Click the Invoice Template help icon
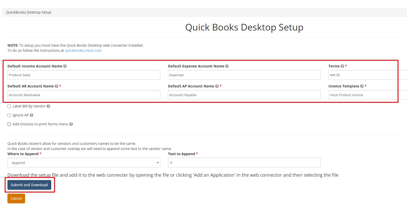 [362, 86]
